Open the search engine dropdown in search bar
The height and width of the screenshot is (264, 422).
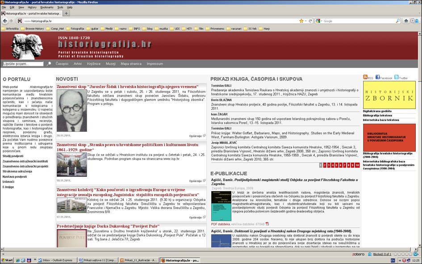tap(319, 21)
